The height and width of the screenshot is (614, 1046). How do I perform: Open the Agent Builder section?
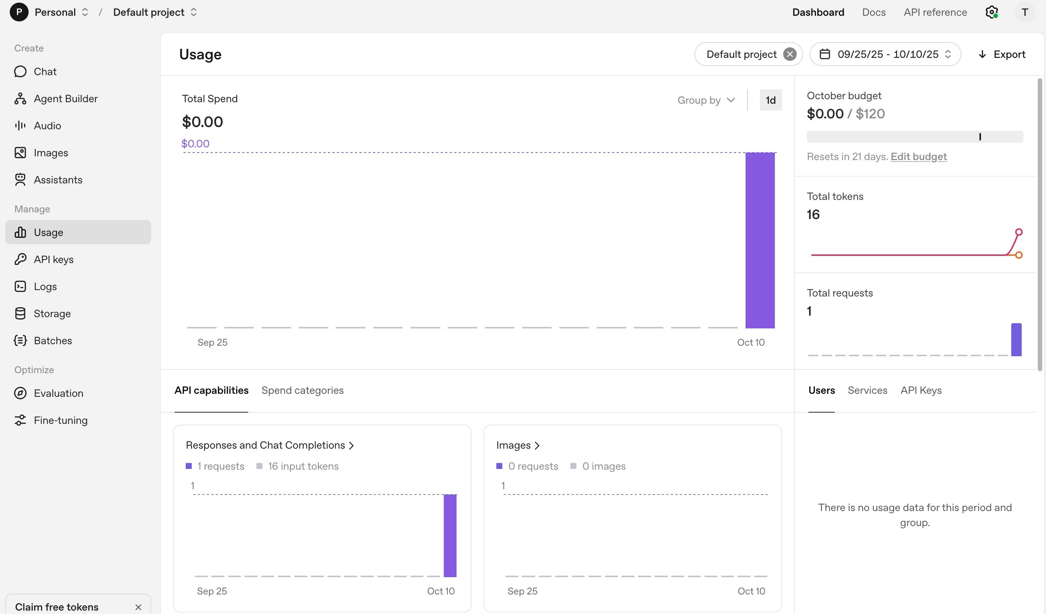tap(65, 99)
